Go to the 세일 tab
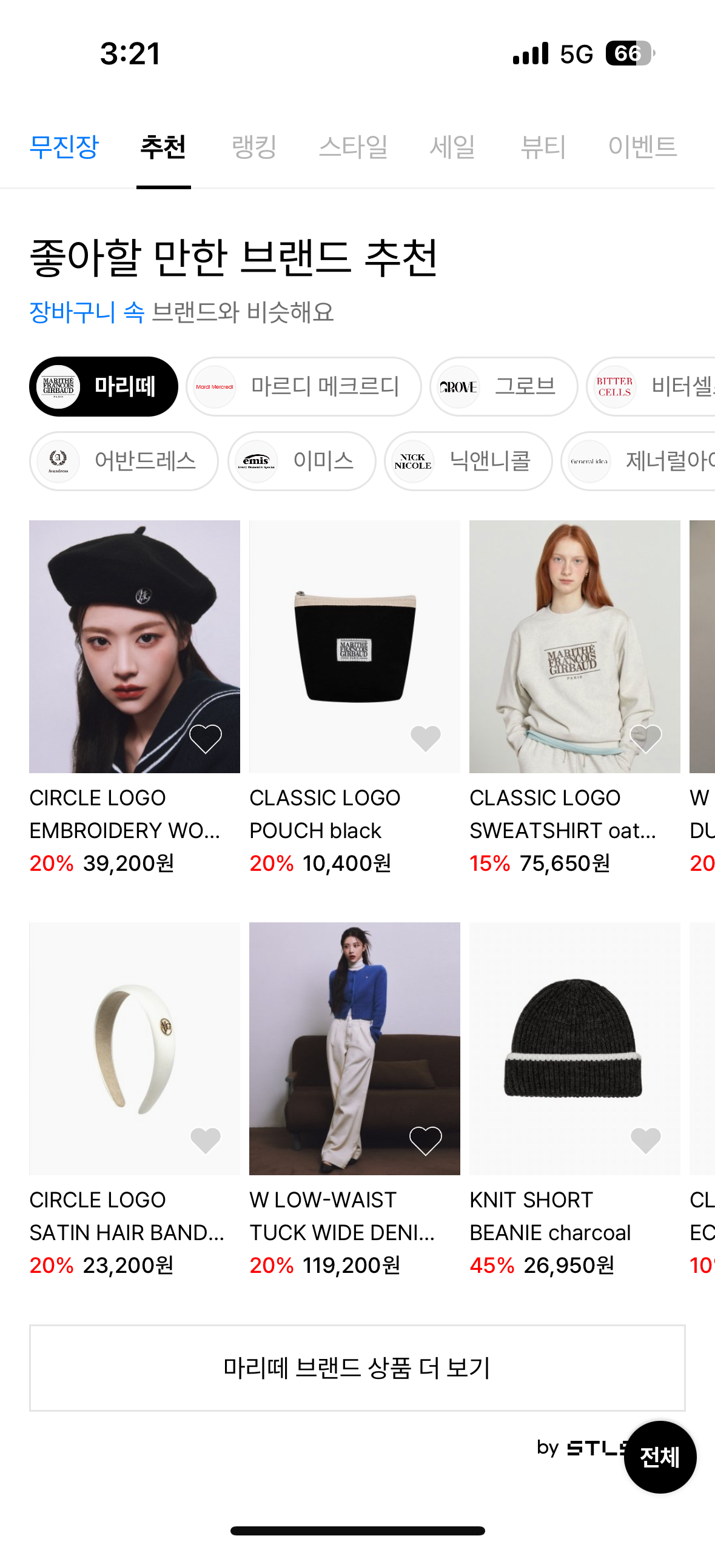 (452, 147)
